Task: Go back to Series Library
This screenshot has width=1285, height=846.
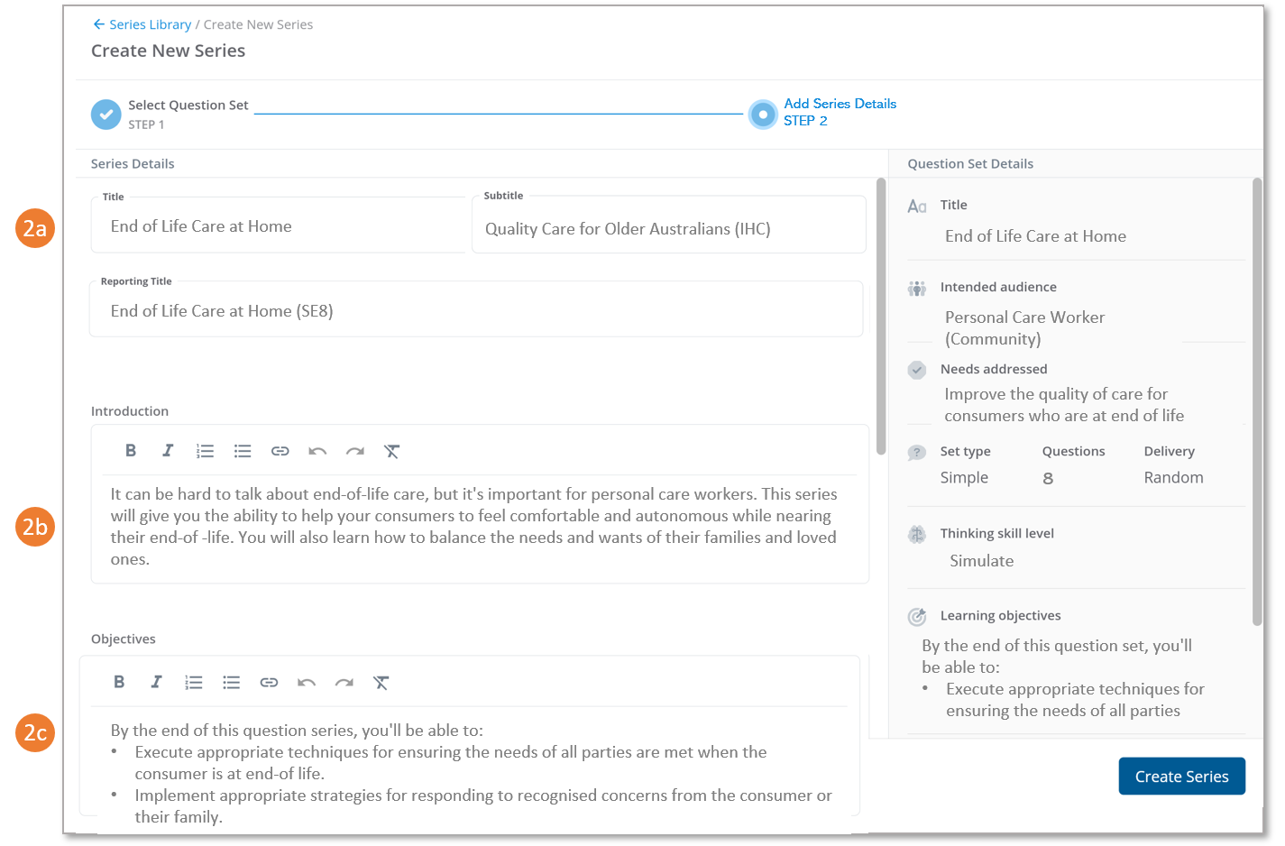Action: [x=142, y=24]
